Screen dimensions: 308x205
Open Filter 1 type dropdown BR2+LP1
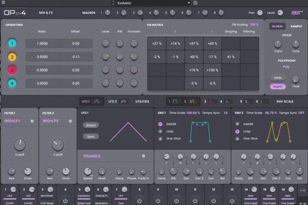[19, 121]
